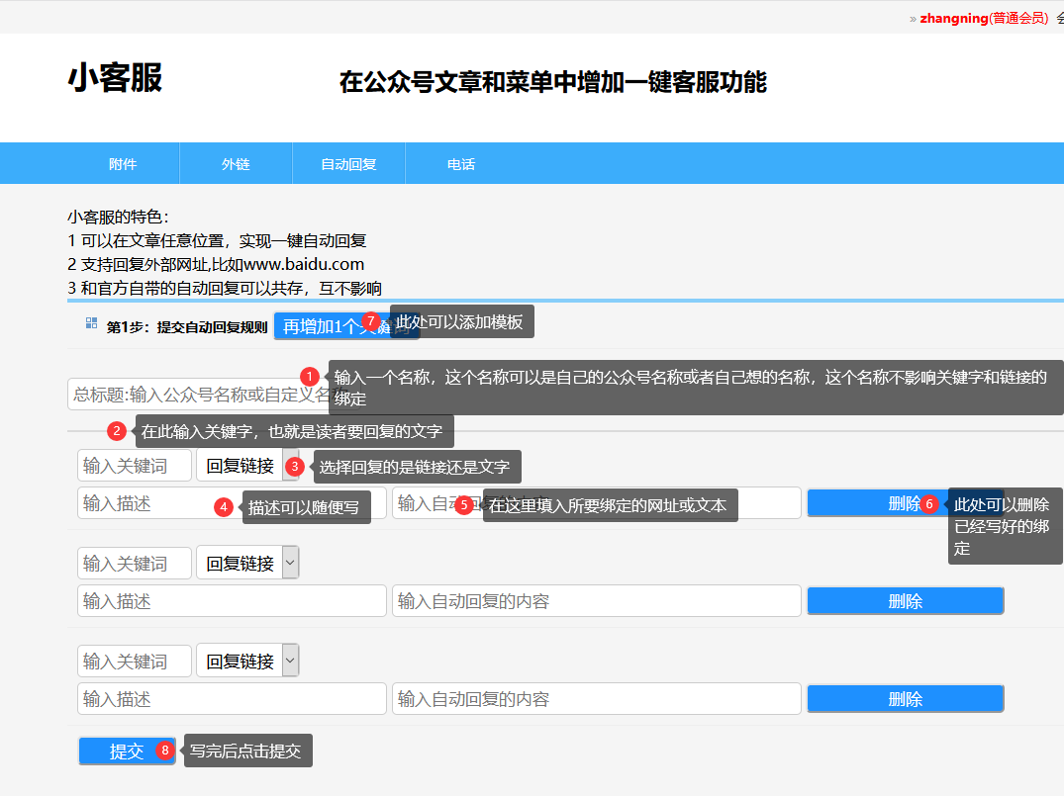1064x796 pixels.
Task: Click 输入自动回复的内容 field in the second rule
Action: pos(597,601)
